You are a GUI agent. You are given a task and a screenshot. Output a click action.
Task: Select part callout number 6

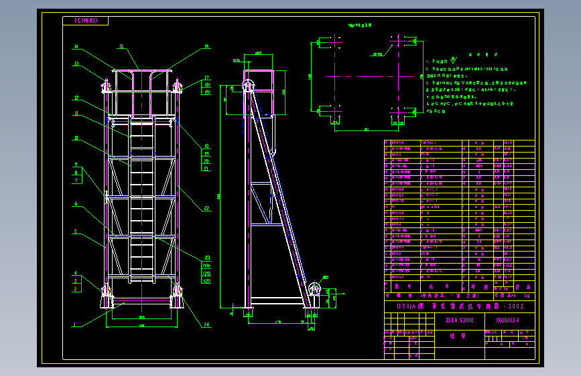pyautogui.click(x=76, y=204)
